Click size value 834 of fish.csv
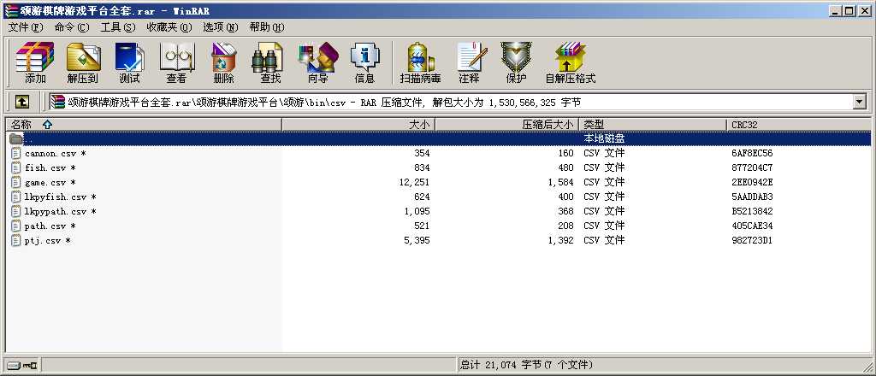This screenshot has height=376, width=876. (422, 167)
